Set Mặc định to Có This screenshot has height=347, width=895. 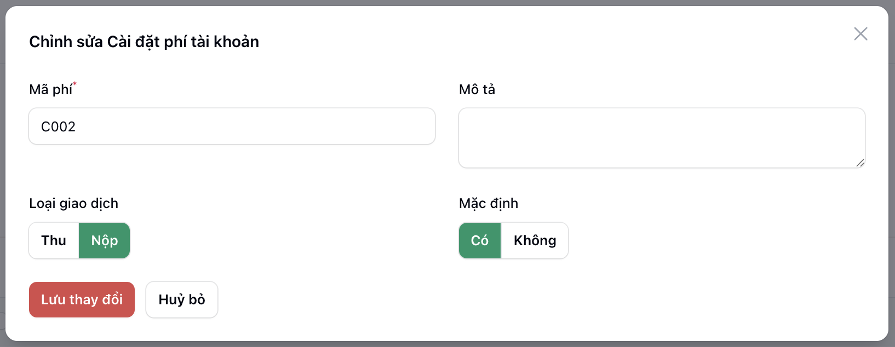coord(480,240)
